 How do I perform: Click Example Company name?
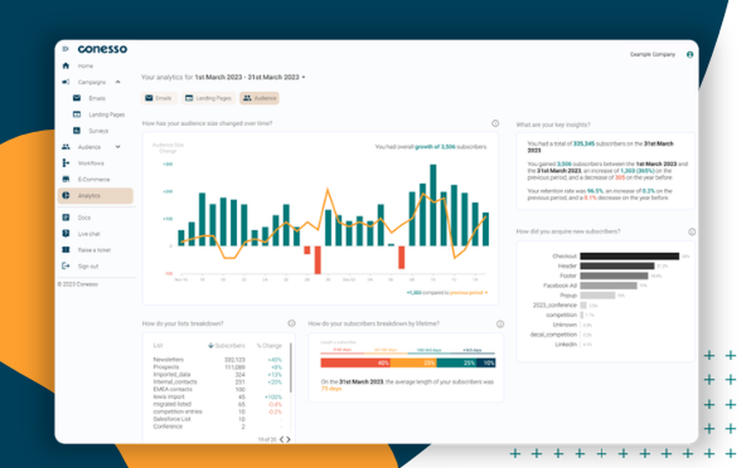point(653,55)
